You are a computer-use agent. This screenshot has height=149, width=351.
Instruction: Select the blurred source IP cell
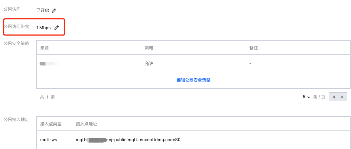(x=49, y=64)
